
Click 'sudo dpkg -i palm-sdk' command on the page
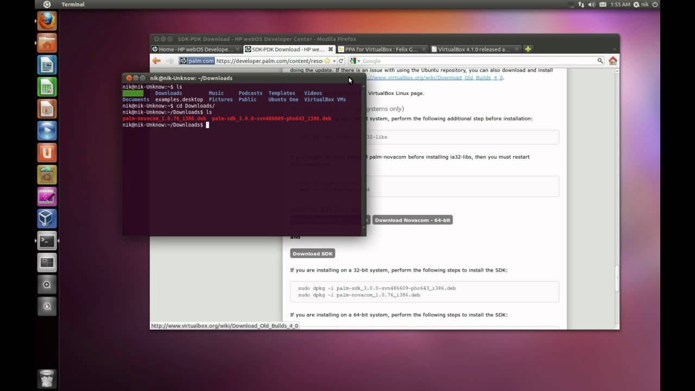pyautogui.click(x=377, y=288)
